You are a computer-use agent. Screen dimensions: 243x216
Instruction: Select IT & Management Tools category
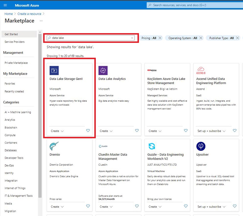[19, 196]
